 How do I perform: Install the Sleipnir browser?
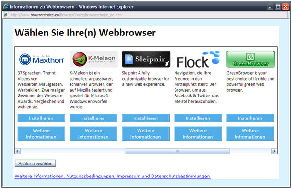(x=146, y=118)
